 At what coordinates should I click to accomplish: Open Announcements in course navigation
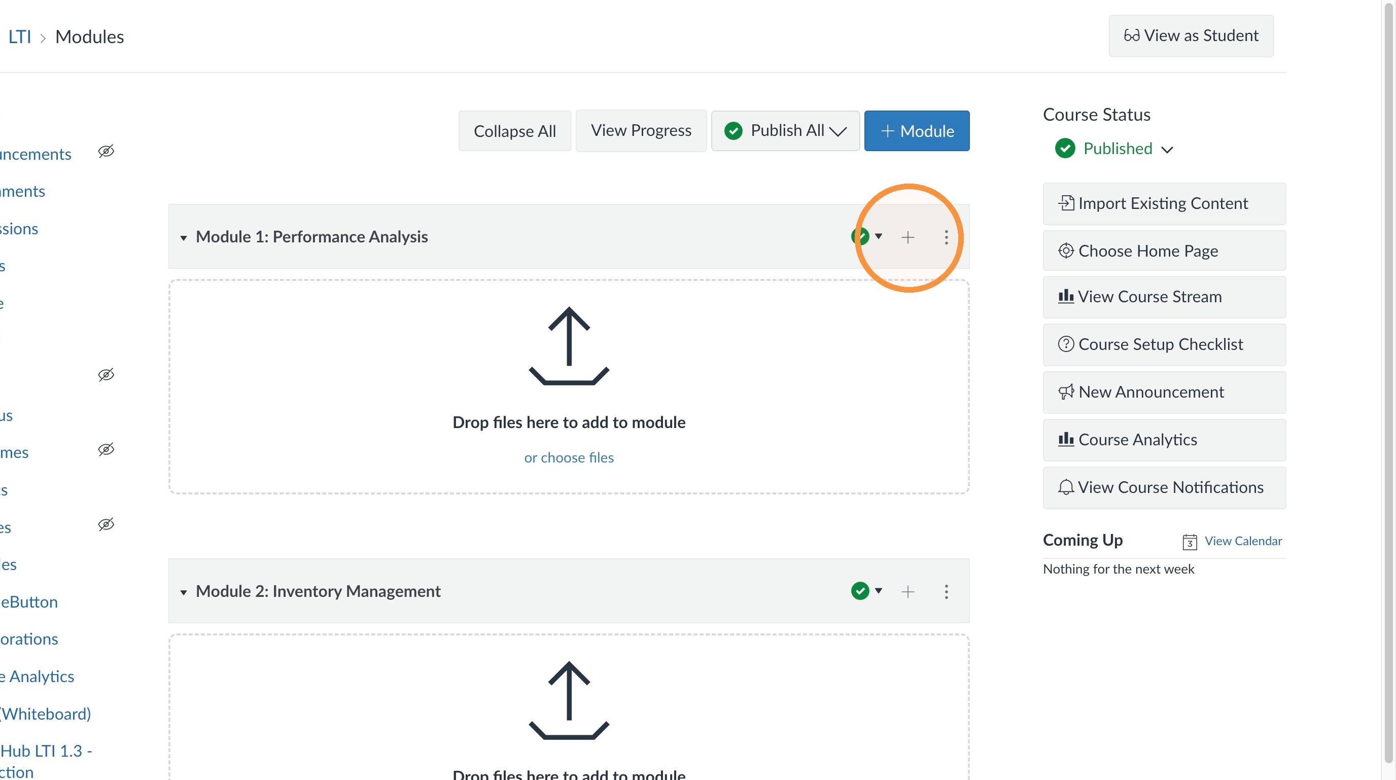click(35, 154)
